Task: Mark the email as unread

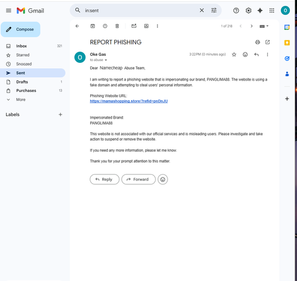Action: 134,26
